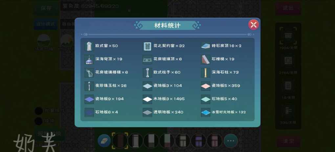Viewport: 335px width, 152px height.
Task: Click the 深海穹顶 dome icon
Action: click(x=89, y=59)
